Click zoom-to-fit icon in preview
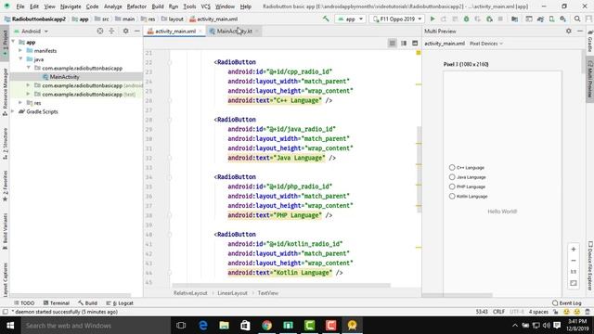This screenshot has height=334, width=594. pyautogui.click(x=574, y=283)
